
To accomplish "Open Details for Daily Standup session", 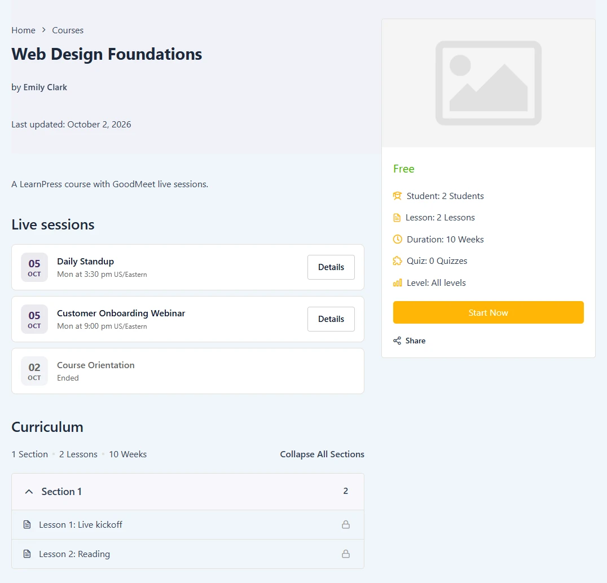I will (331, 267).
